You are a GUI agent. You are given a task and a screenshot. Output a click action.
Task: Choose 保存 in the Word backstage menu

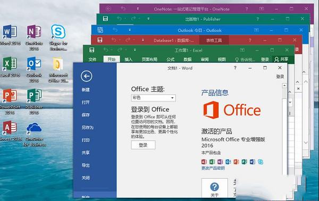[x=86, y=115]
